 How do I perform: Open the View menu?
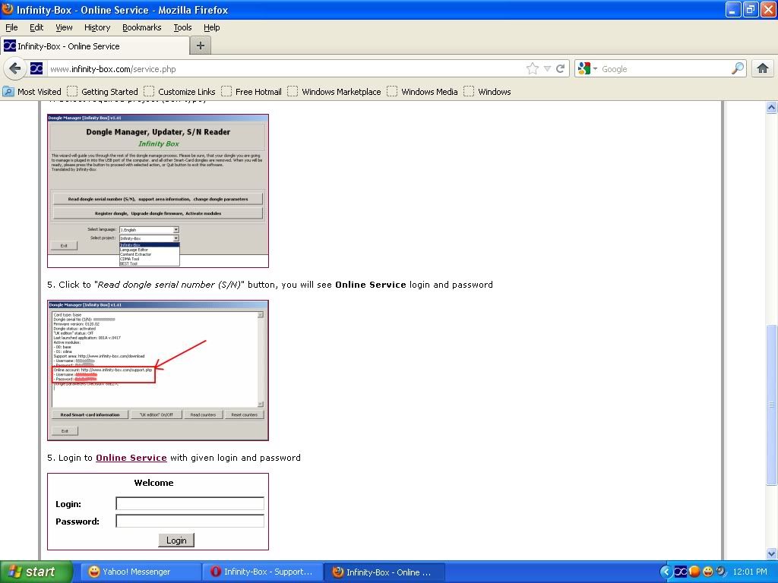(x=64, y=27)
